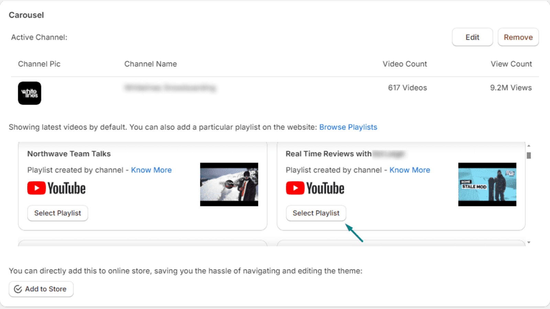Click the checkmark icon in Add to Store
Viewport: 550px width, 309px height.
tap(18, 289)
